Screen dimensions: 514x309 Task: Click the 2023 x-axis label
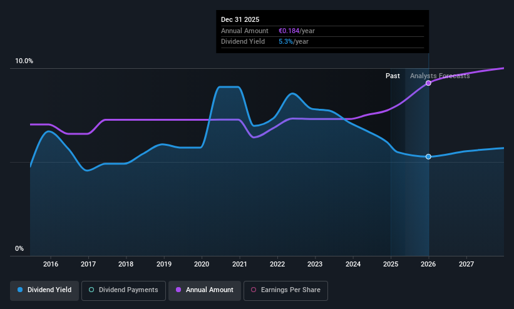pyautogui.click(x=315, y=264)
